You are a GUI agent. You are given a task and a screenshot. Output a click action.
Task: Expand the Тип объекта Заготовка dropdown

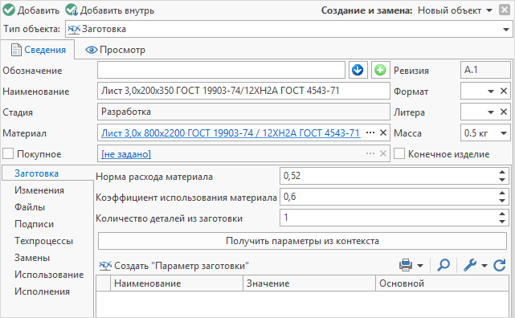(x=506, y=30)
